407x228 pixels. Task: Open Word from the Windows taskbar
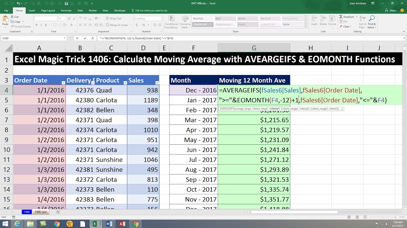pyautogui.click(x=109, y=224)
